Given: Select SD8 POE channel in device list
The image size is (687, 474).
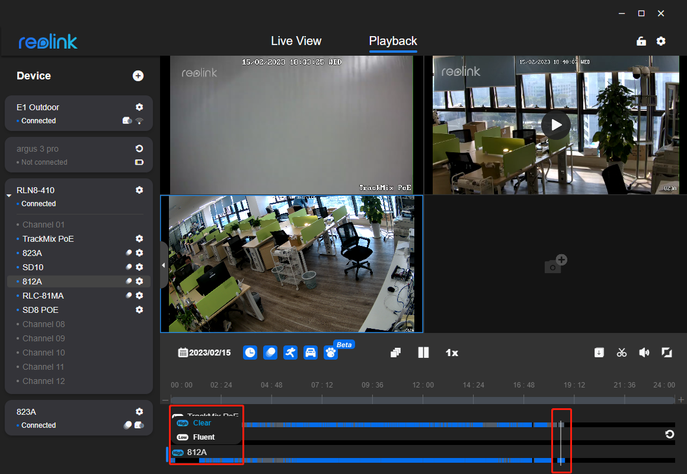Looking at the screenshot, I should (x=40, y=310).
